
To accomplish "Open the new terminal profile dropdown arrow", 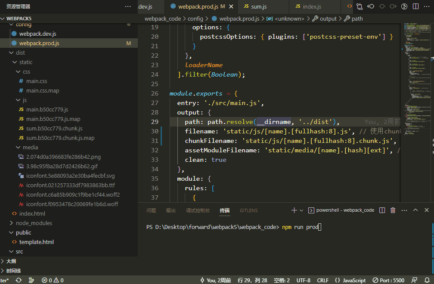I will (301, 210).
